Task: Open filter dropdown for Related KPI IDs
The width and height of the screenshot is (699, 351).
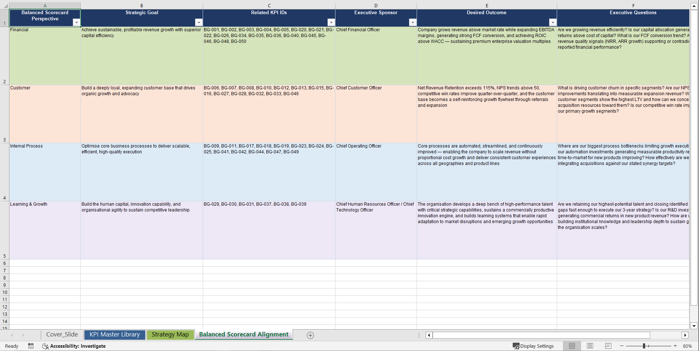Action: tap(331, 23)
